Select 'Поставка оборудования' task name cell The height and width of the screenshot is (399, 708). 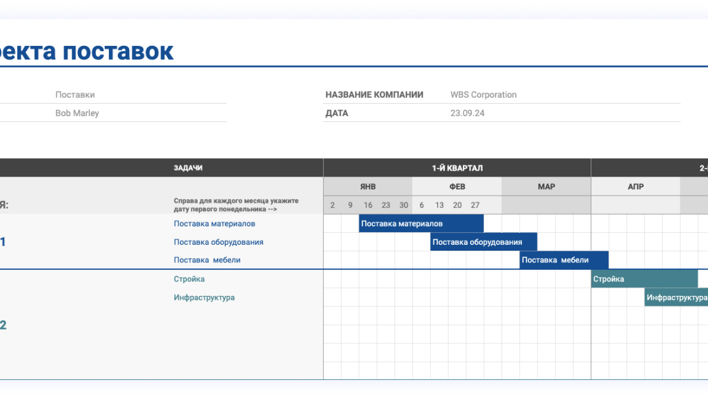tap(218, 242)
